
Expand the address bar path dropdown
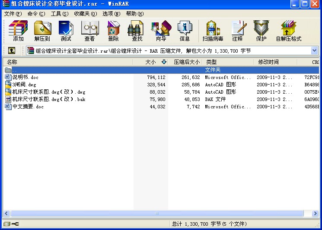tap(314, 50)
